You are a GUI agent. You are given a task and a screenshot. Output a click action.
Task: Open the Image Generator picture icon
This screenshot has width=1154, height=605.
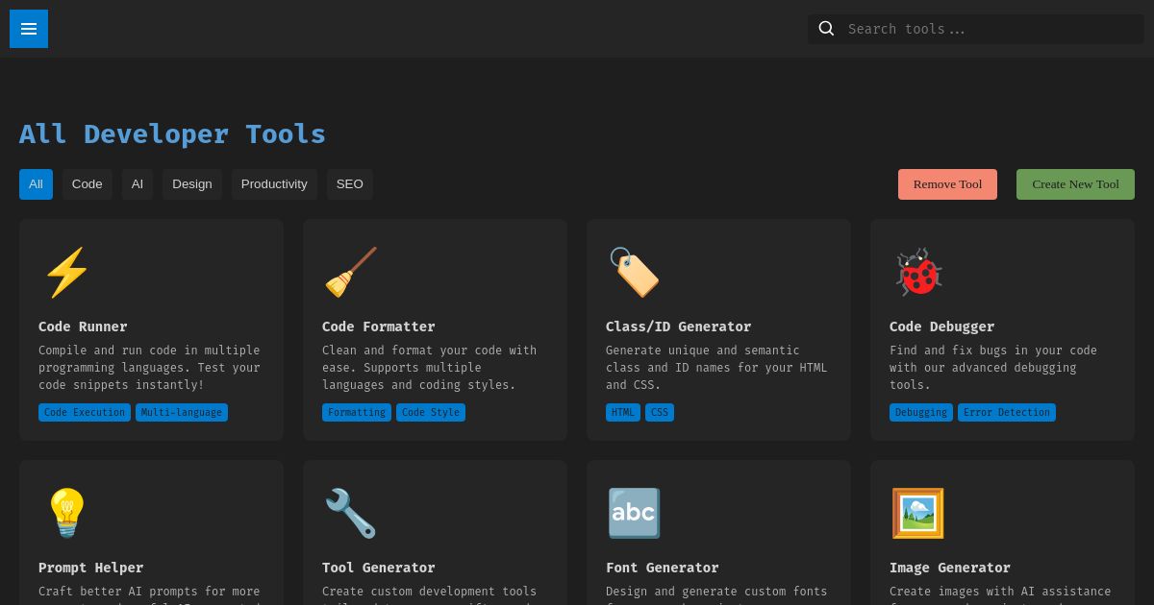(918, 513)
